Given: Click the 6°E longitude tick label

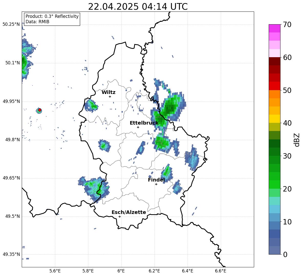Looking at the screenshot, I should (121, 271).
